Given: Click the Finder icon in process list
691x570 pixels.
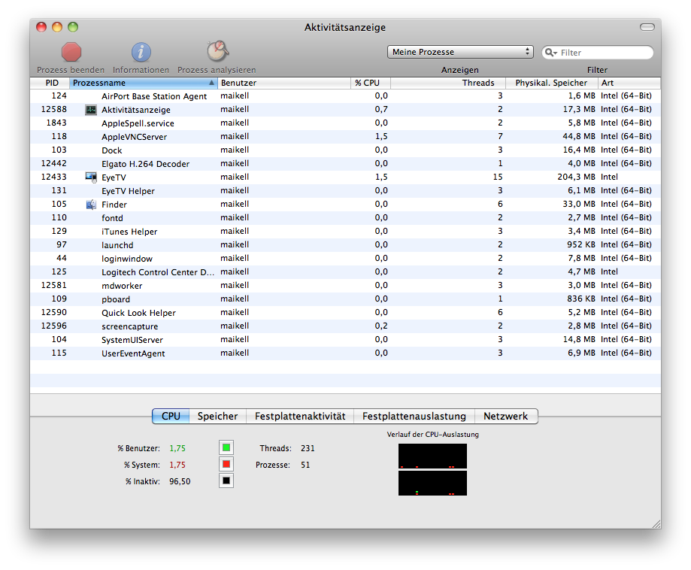Looking at the screenshot, I should click(x=91, y=205).
